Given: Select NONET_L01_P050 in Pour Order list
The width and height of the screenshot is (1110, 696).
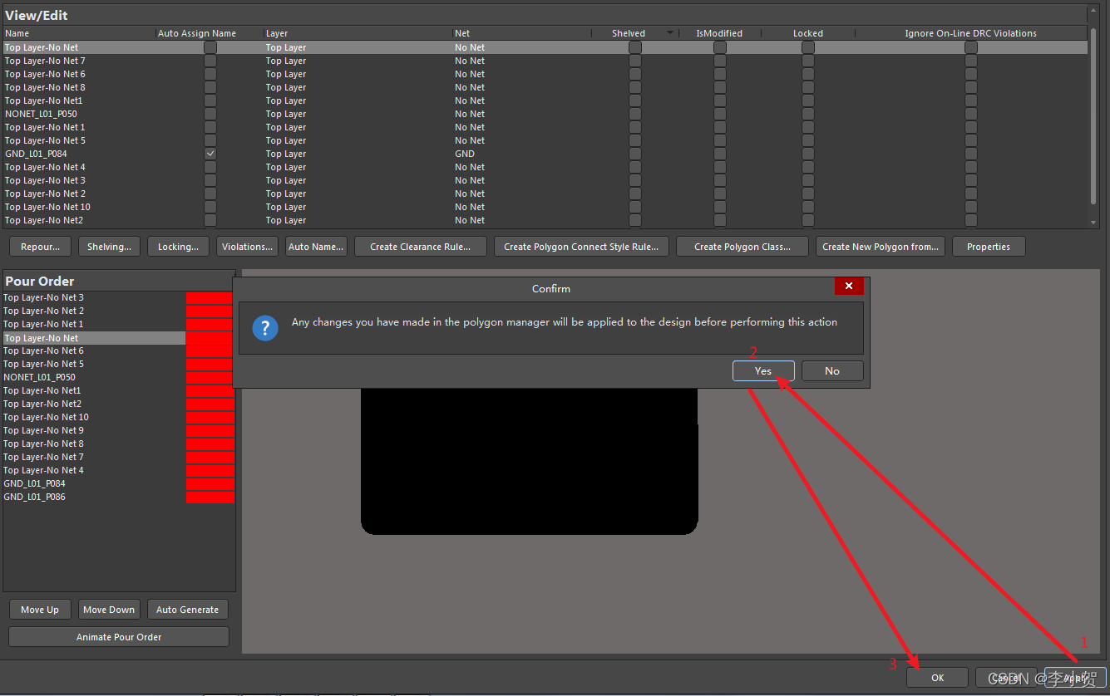Looking at the screenshot, I should pos(94,377).
